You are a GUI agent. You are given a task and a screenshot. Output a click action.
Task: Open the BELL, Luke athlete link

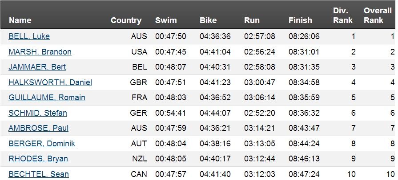29,36
